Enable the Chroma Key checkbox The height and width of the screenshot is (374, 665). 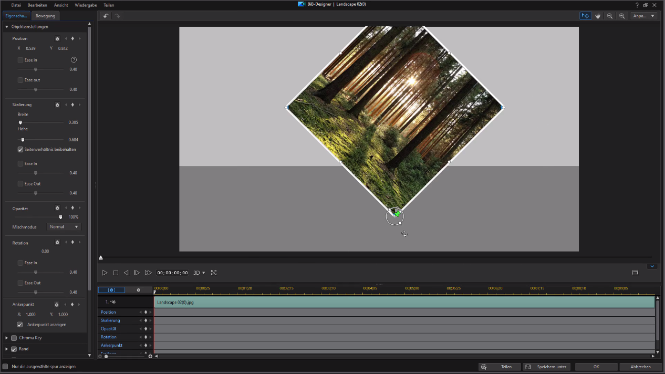[x=14, y=338]
